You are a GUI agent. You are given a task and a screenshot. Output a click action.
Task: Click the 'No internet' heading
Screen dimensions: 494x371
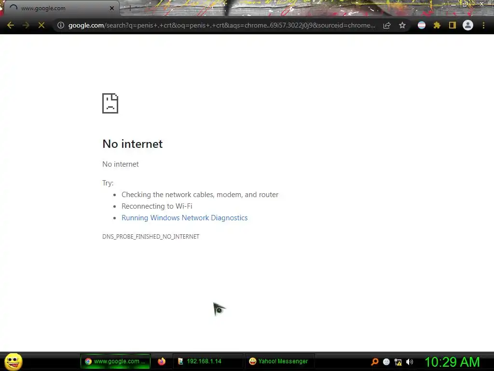click(132, 144)
